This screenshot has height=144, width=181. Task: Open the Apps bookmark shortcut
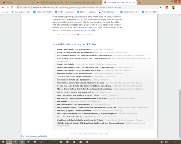[x=6, y=12]
